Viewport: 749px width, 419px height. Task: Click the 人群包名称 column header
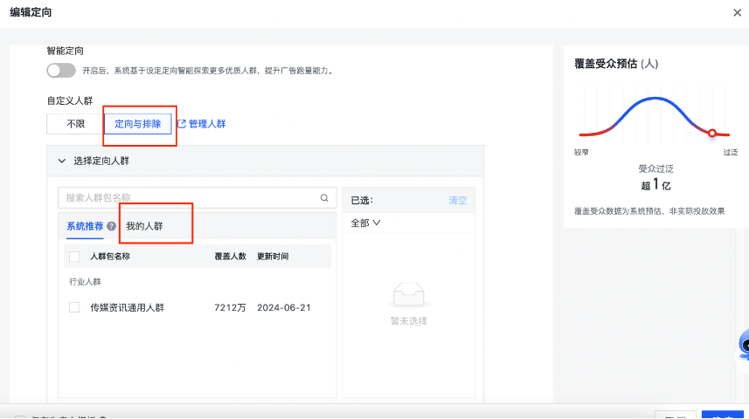pyautogui.click(x=110, y=257)
